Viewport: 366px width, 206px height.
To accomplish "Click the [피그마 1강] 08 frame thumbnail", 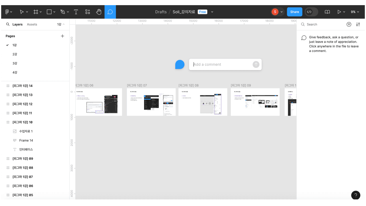I will [203, 102].
